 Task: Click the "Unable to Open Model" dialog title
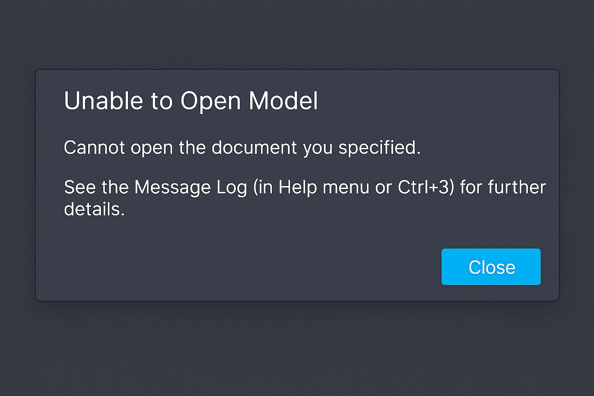click(191, 101)
